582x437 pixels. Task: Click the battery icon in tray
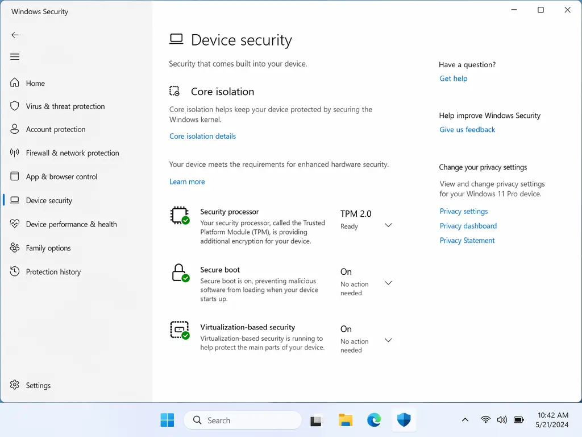(518, 420)
